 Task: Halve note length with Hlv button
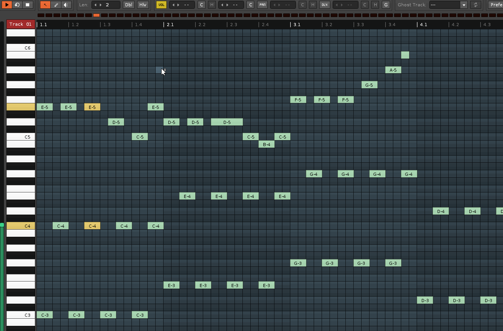point(143,5)
